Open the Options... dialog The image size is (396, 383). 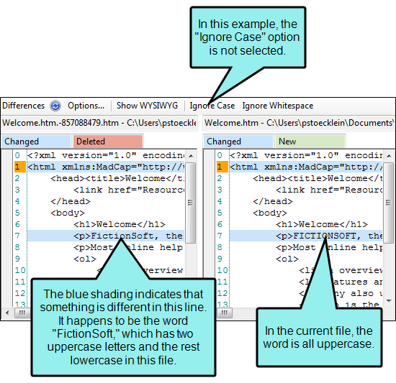(x=86, y=106)
